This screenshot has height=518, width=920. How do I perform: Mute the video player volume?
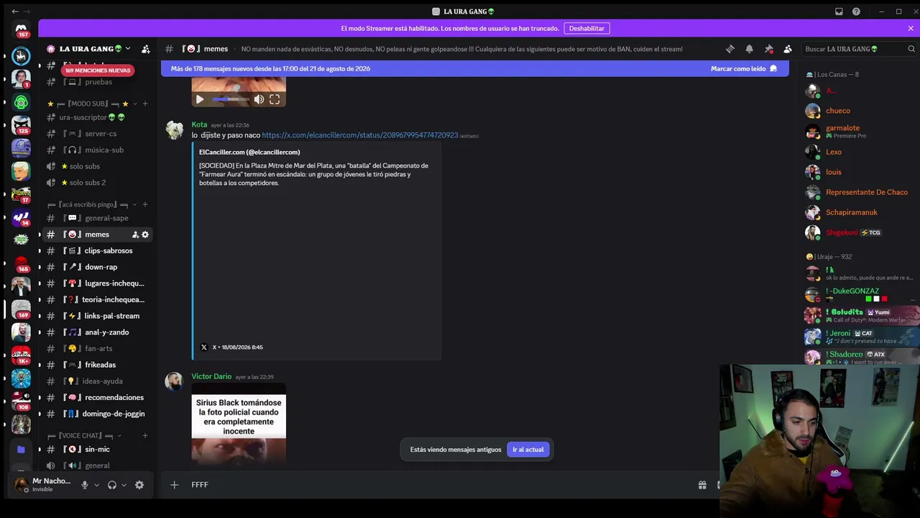(x=259, y=99)
